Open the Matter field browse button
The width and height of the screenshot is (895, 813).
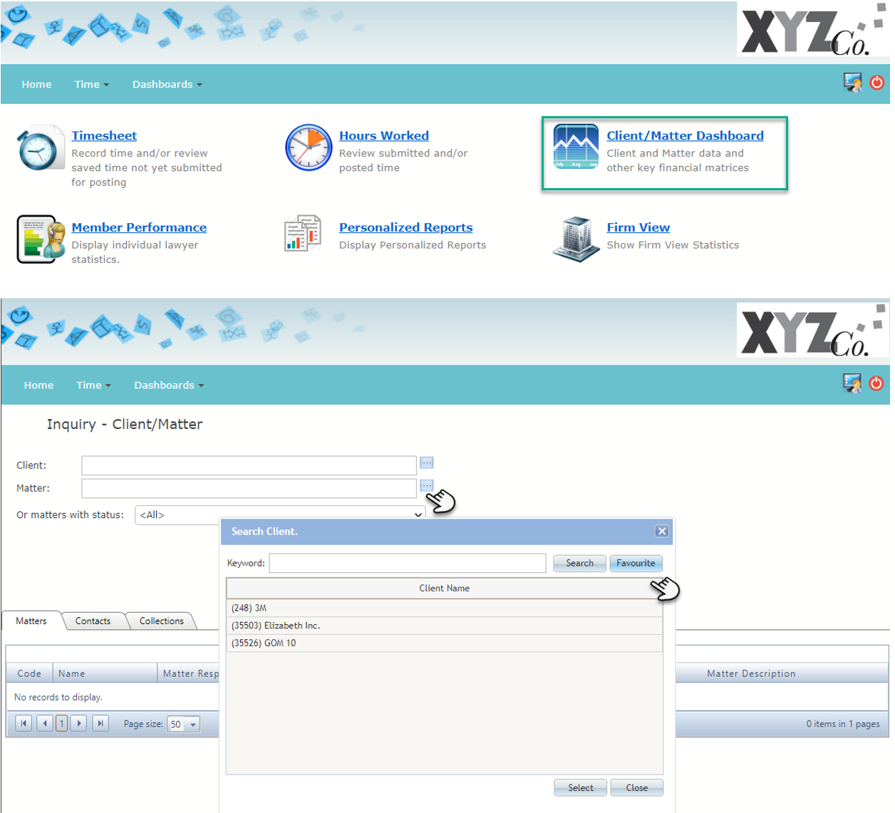[427, 486]
